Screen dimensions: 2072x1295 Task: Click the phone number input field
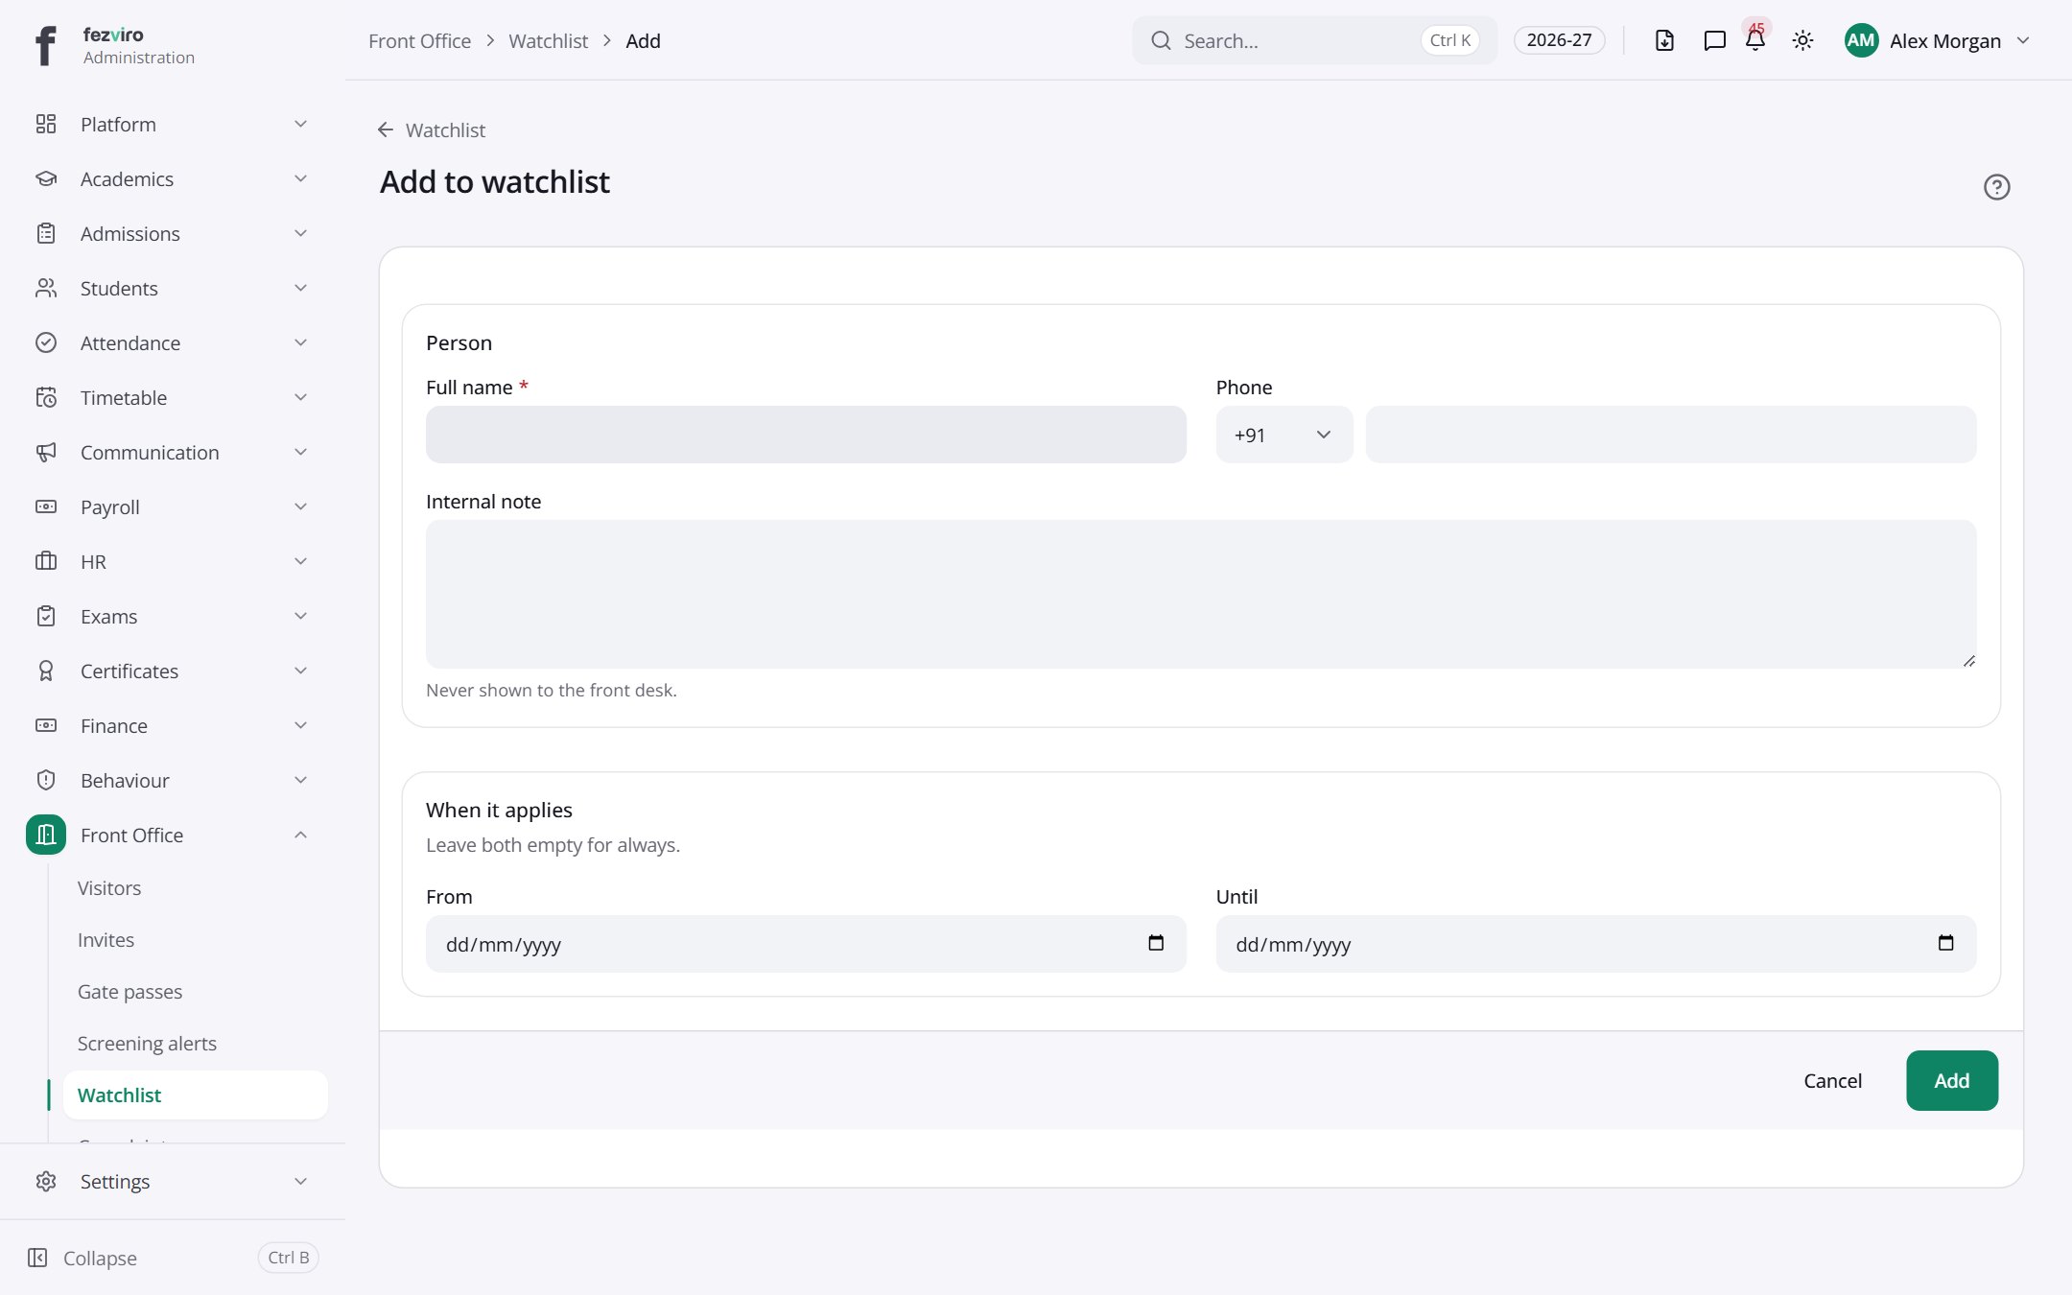click(1671, 435)
